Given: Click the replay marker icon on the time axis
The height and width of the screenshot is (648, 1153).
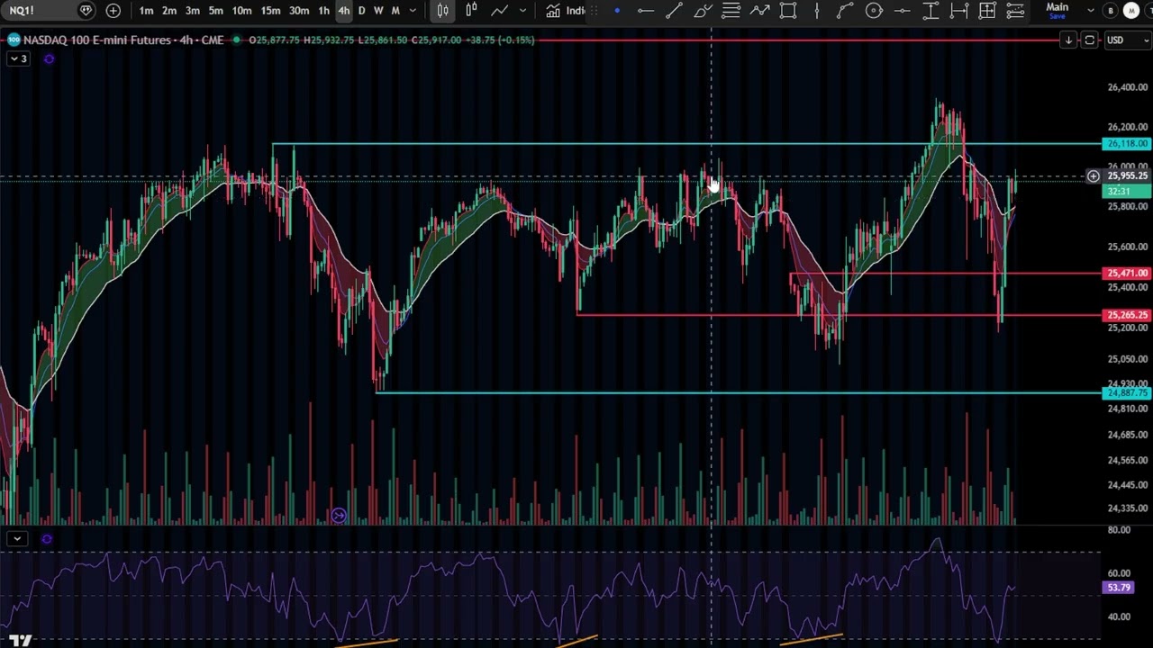Looking at the screenshot, I should [x=339, y=516].
